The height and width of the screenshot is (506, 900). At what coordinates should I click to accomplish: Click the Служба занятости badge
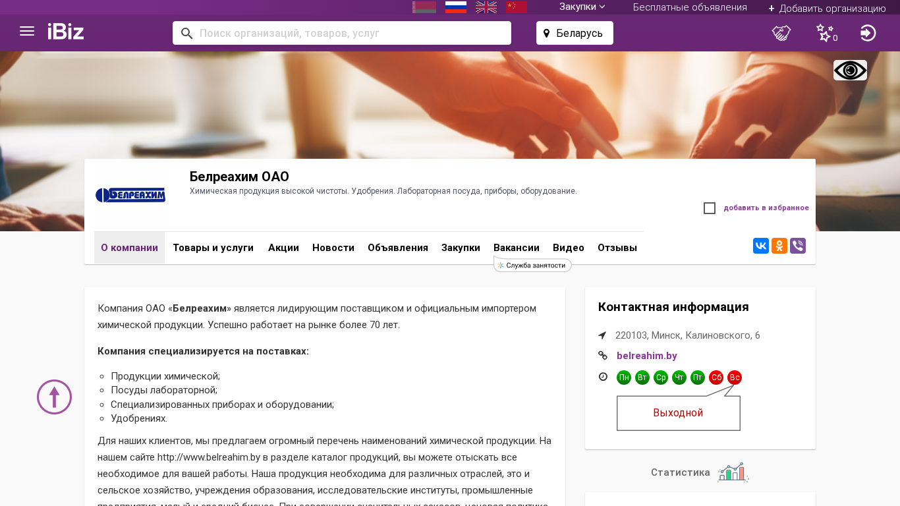pyautogui.click(x=532, y=265)
